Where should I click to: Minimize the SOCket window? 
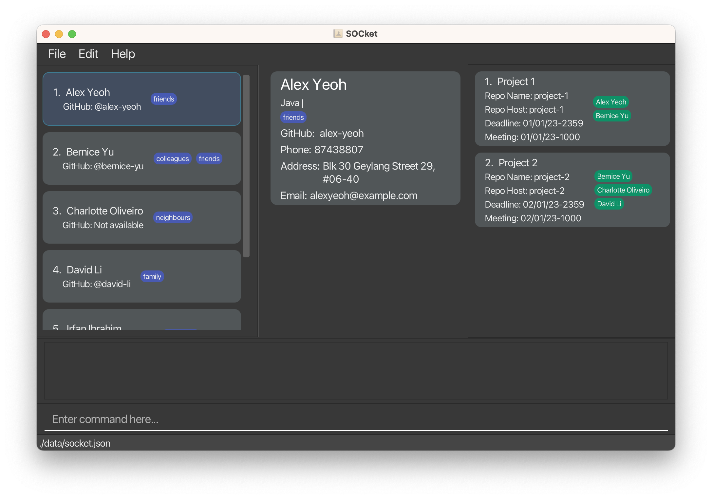tap(59, 34)
